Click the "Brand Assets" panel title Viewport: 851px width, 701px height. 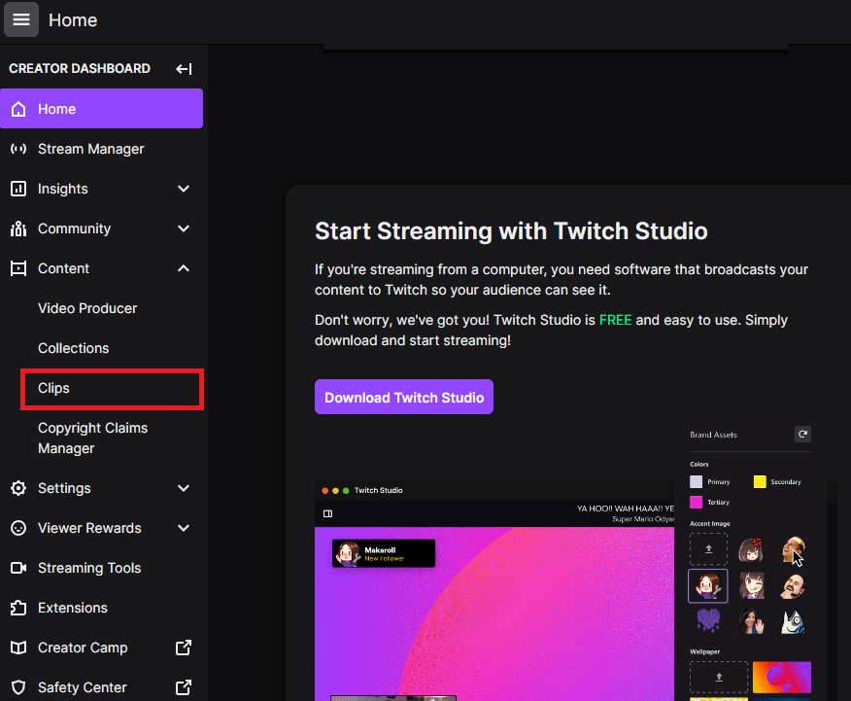point(713,435)
